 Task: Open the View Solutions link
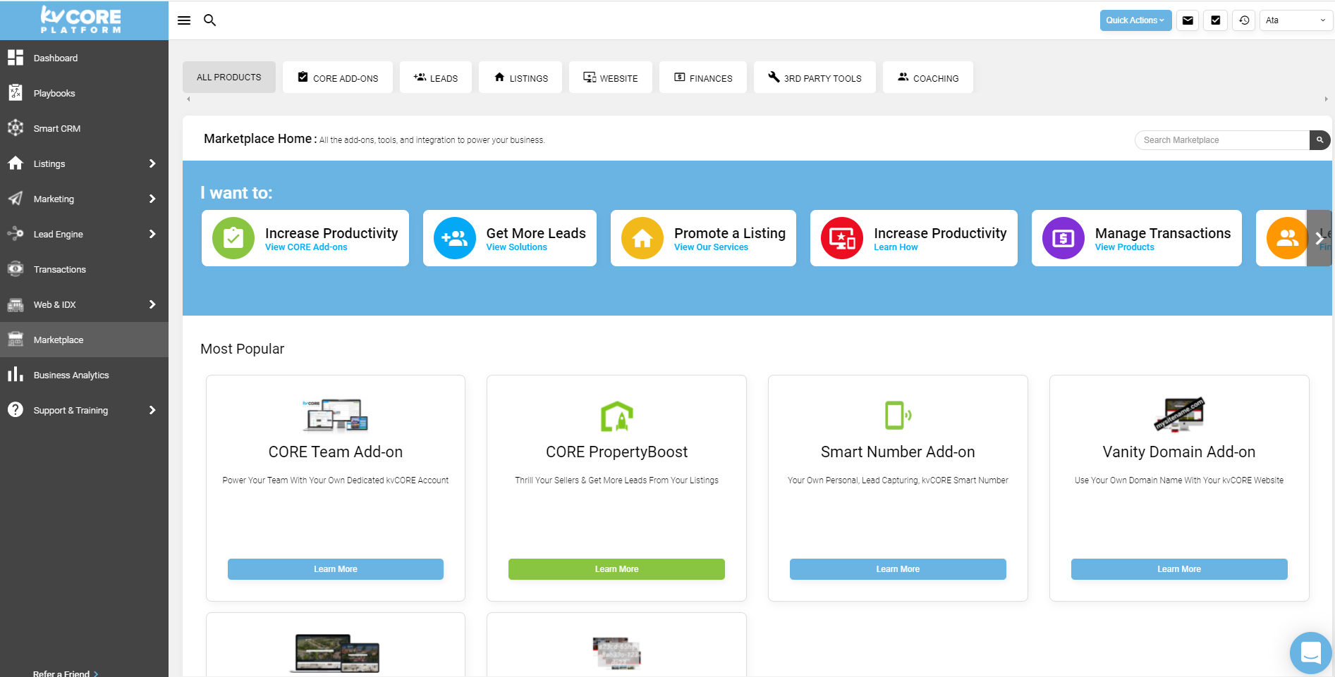pos(517,247)
